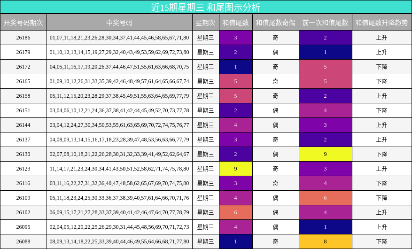Image resolution: width=412 pixels, height=249 pixels.
Task: Click the 和值尾数 cell 1 in row 26172
Action: click(x=236, y=67)
